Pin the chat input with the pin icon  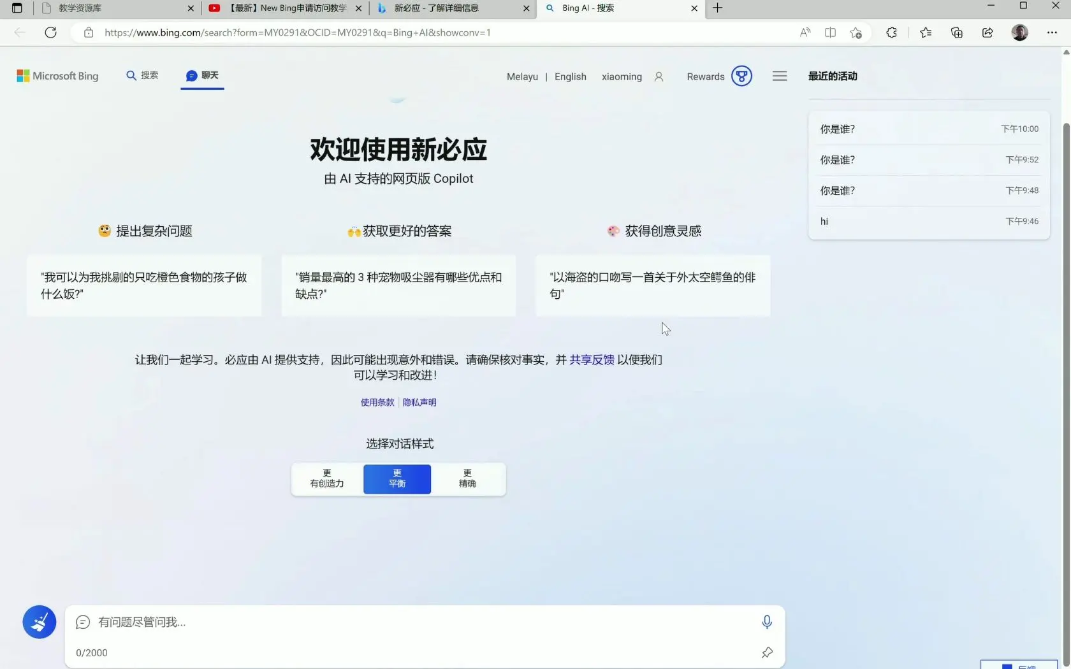pos(766,652)
